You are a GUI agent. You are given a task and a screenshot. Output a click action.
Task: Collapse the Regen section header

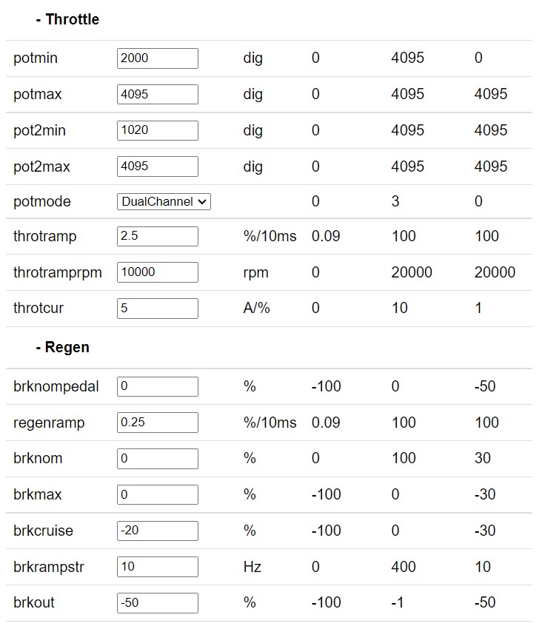62,347
